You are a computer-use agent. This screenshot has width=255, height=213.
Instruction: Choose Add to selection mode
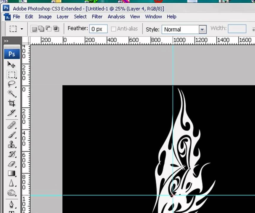click(x=41, y=29)
